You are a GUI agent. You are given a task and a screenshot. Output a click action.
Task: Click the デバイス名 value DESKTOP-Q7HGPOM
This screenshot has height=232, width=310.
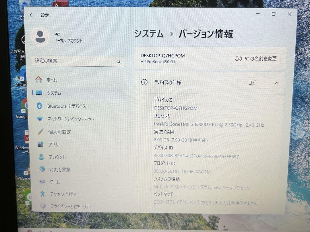176,108
